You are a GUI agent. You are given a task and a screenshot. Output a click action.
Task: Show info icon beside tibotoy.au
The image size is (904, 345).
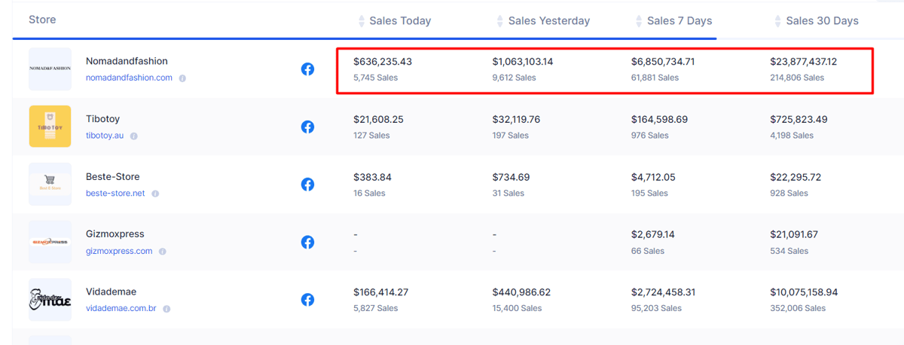click(x=133, y=136)
